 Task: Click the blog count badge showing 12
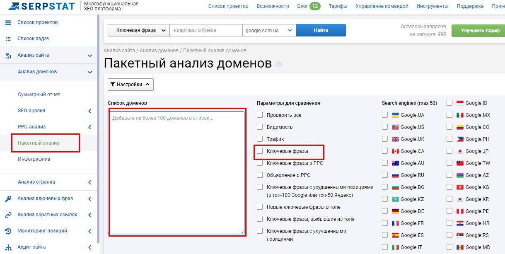tap(315, 6)
